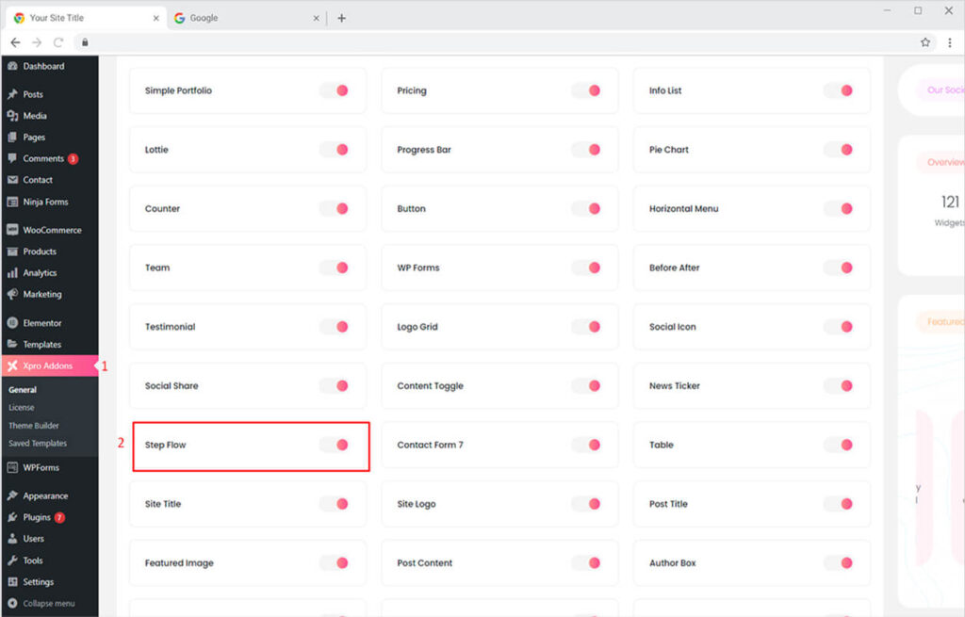Disable the Step Flow widget toggle
Viewport: 965px width, 617px height.
[335, 445]
